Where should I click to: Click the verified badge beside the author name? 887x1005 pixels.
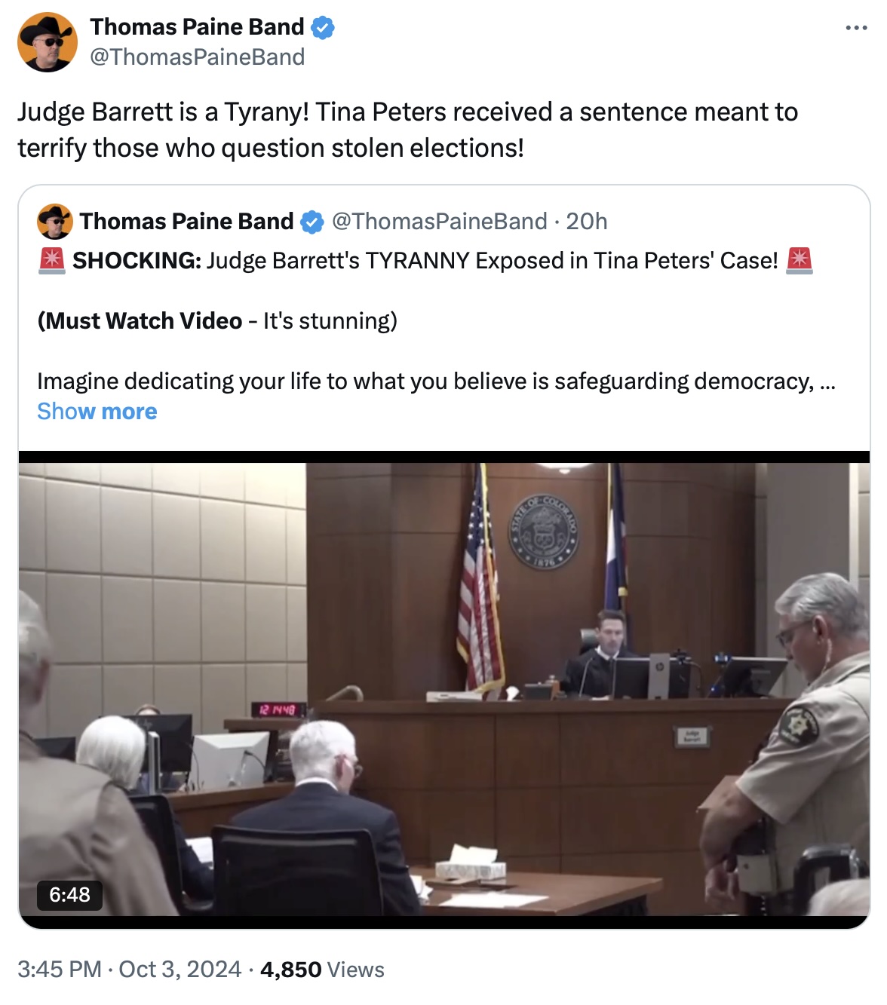tap(323, 27)
